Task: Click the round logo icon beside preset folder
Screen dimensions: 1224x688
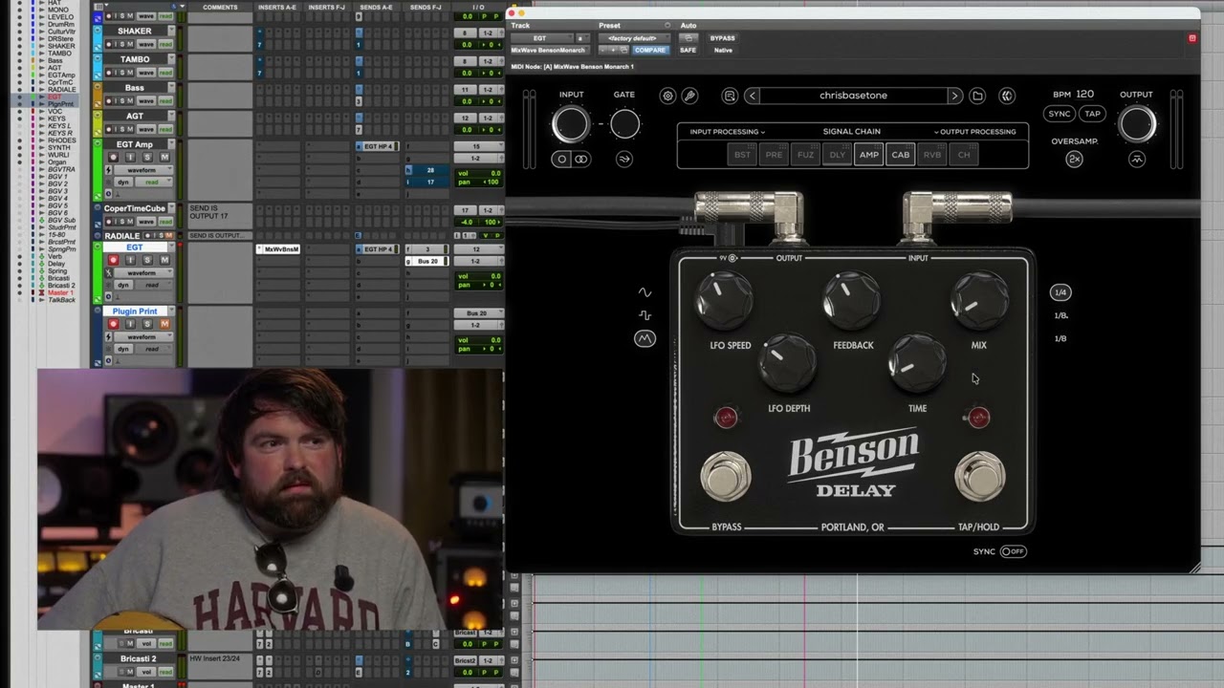Action: tap(1006, 96)
